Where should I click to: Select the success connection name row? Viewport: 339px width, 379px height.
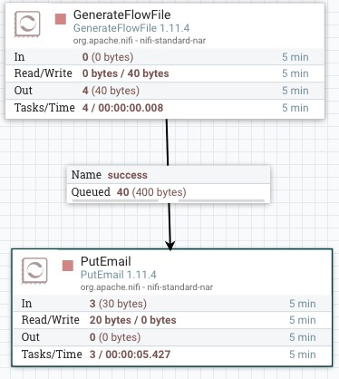pyautogui.click(x=169, y=175)
